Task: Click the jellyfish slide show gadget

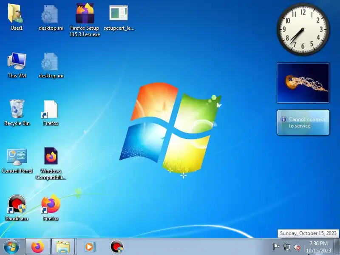Action: (303, 83)
